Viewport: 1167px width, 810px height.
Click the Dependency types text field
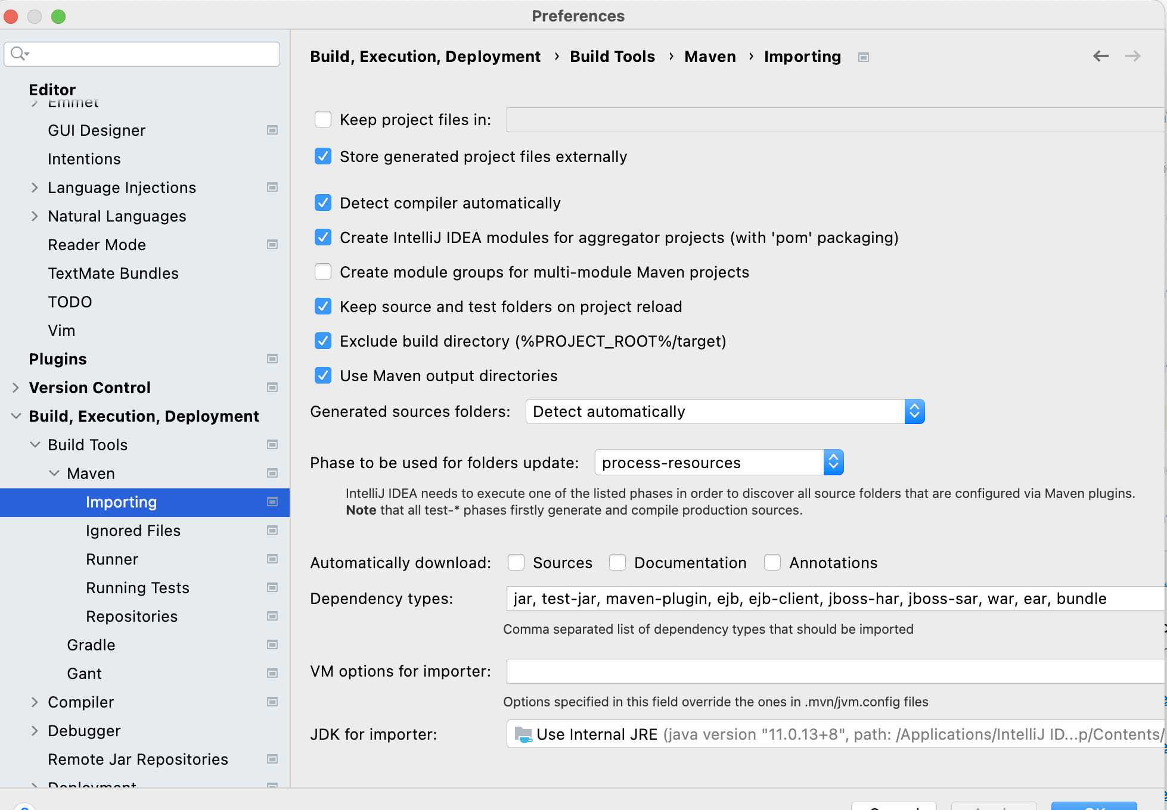click(836, 599)
